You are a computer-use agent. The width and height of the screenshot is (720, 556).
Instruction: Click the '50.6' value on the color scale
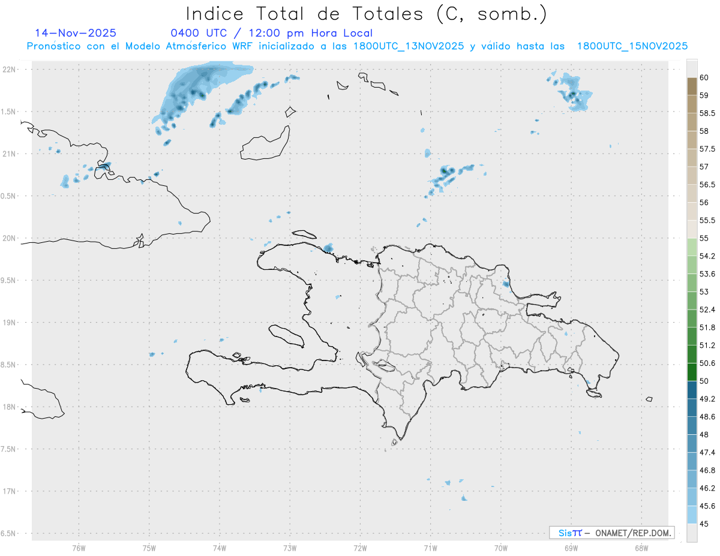(x=707, y=363)
